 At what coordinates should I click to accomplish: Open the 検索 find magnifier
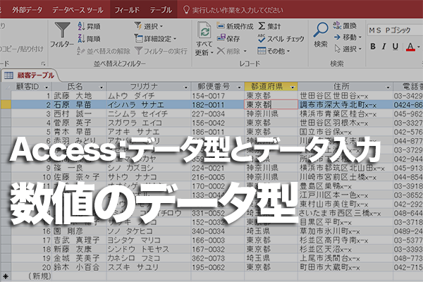coord(321,35)
